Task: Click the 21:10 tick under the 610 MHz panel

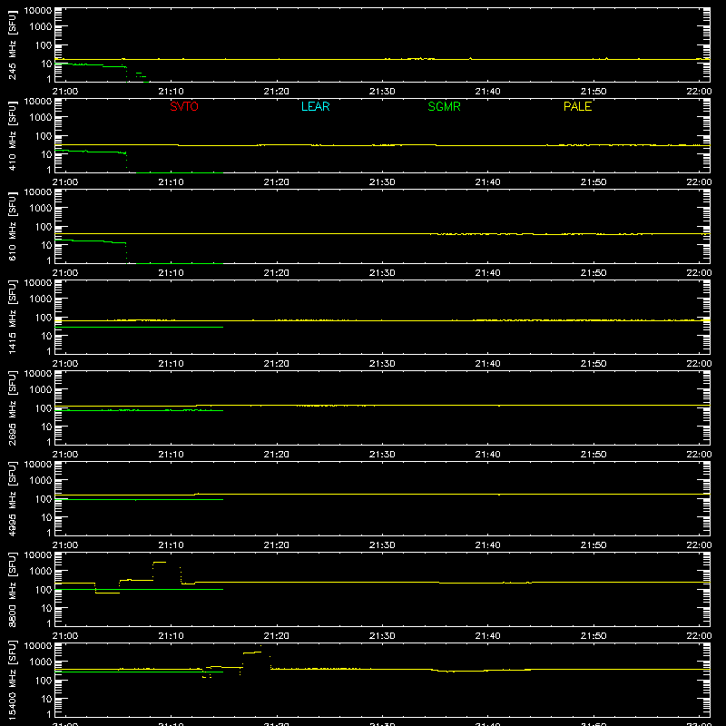Action: click(171, 273)
